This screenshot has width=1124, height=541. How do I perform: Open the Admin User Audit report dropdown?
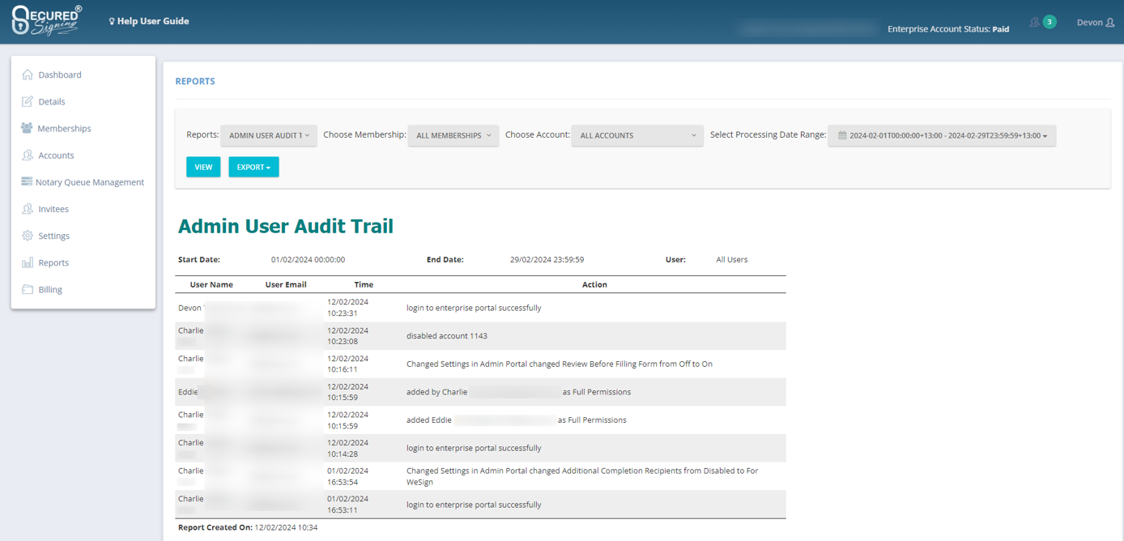[268, 135]
